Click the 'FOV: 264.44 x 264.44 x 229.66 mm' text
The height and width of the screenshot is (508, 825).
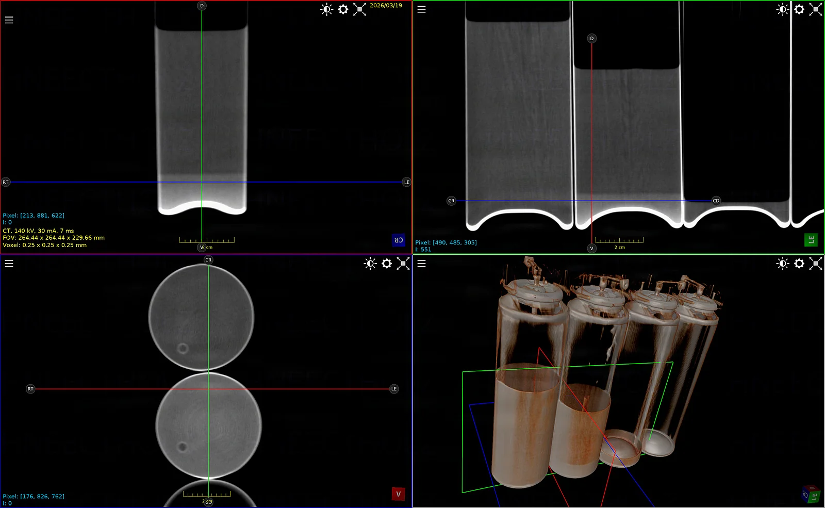(x=54, y=238)
